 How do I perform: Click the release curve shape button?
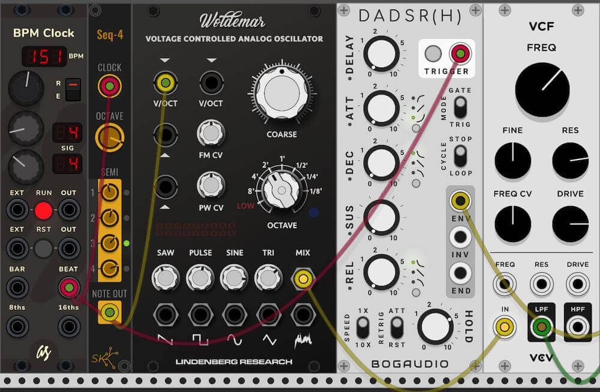pos(416,293)
